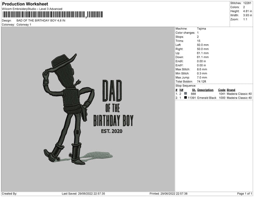This screenshot has width=254, height=197.
Task: Select the design name 'BAD OF THE BIRTHDAY BOY 4,8 IN'
Action: [x=41, y=20]
